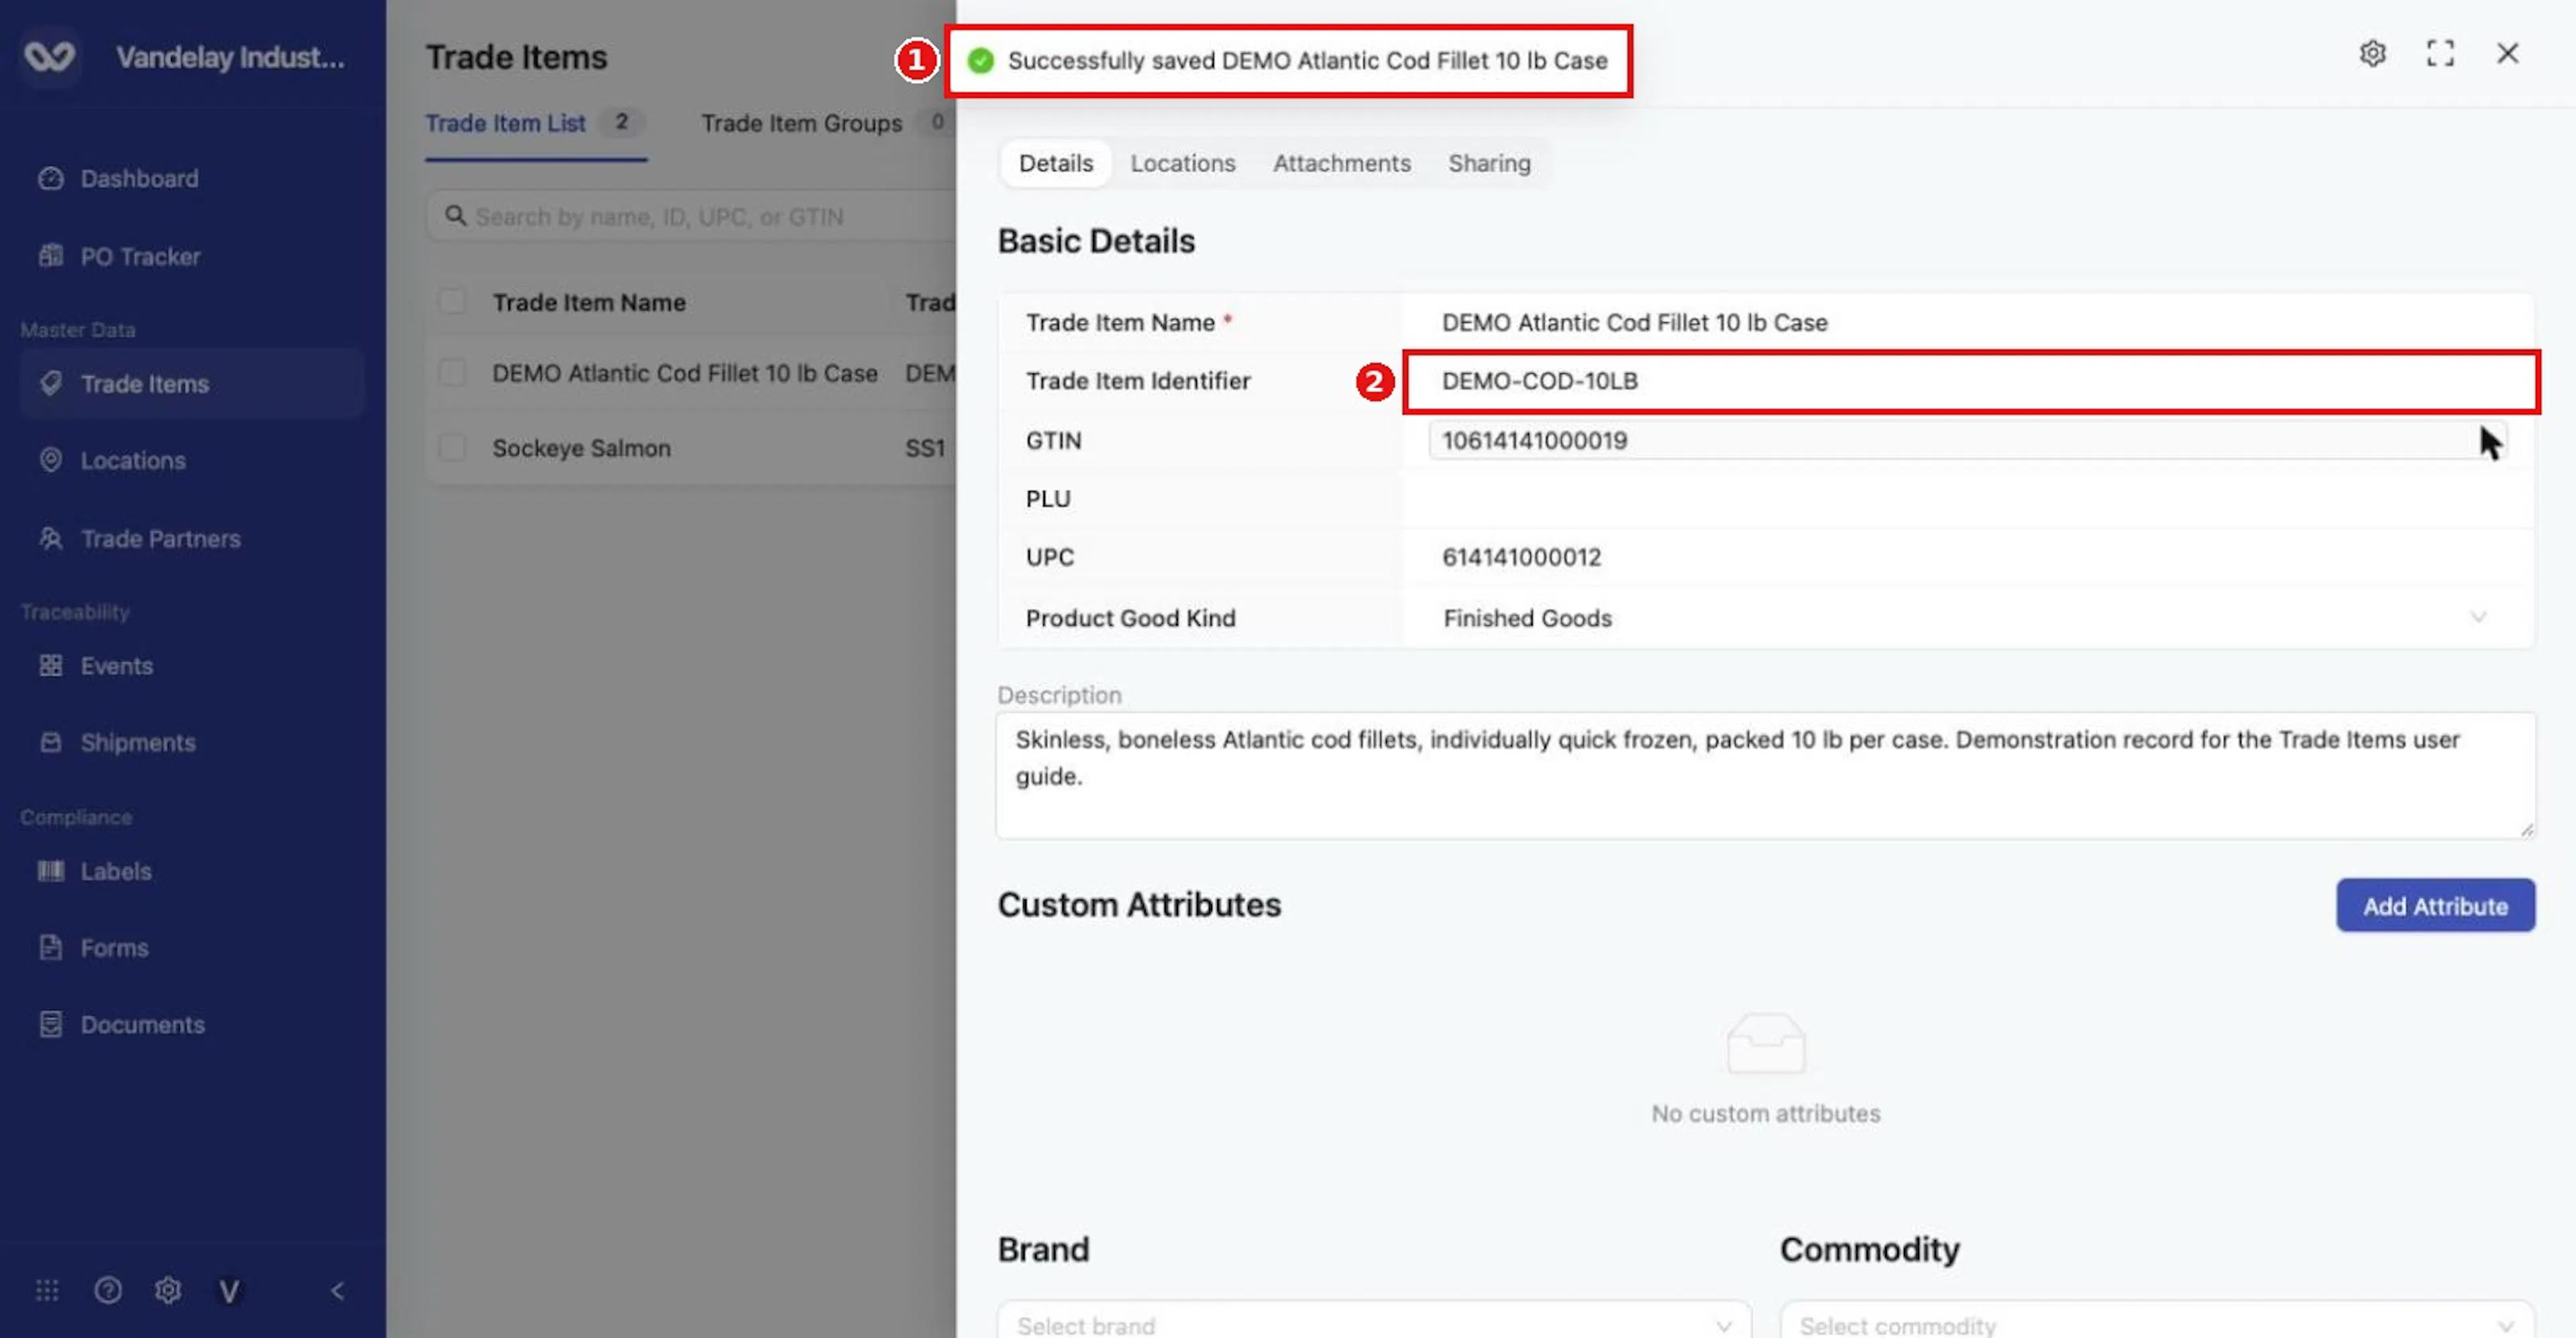This screenshot has width=2576, height=1338.
Task: Switch to the Sharing tab
Action: point(1489,163)
